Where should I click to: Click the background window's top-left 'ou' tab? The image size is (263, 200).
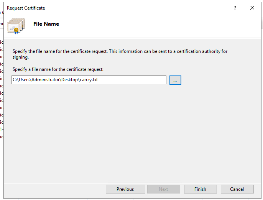pos(2,24)
